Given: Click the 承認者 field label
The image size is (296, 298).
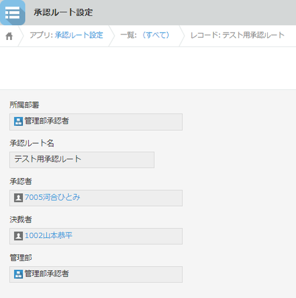Looking at the screenshot, I should coord(21,181).
